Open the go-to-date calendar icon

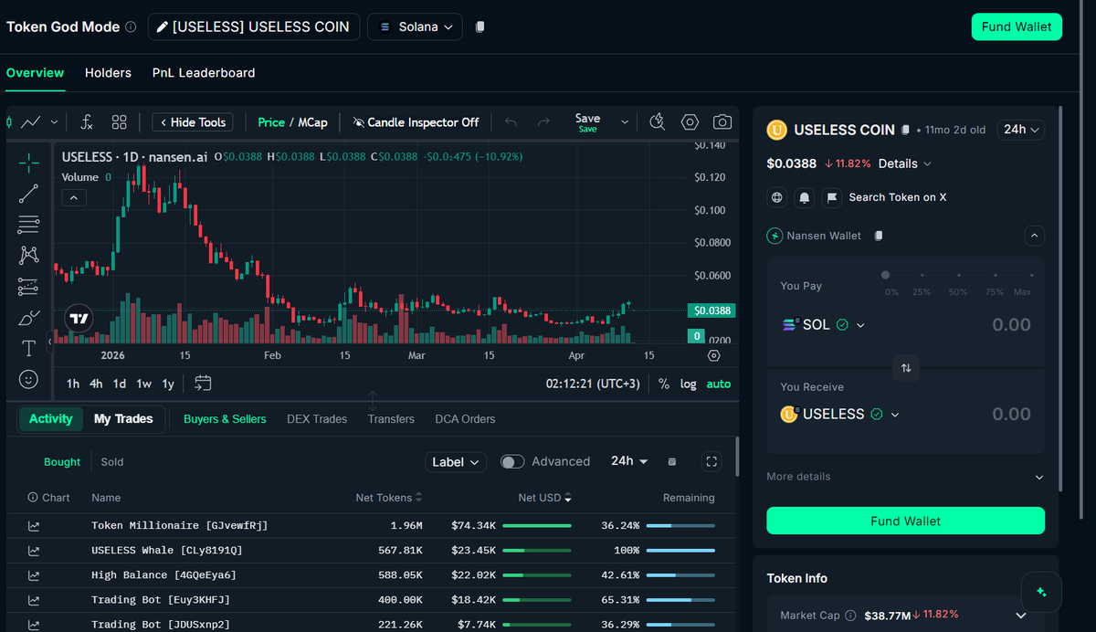[x=203, y=384]
